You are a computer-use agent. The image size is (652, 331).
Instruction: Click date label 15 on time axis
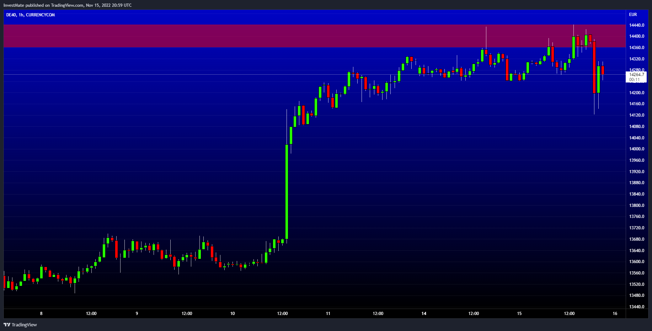click(x=519, y=314)
